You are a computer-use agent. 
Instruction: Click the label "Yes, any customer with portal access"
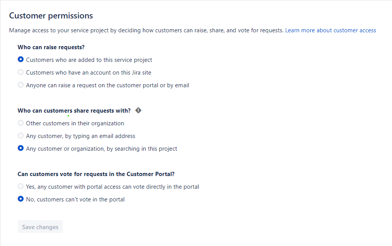(113, 186)
